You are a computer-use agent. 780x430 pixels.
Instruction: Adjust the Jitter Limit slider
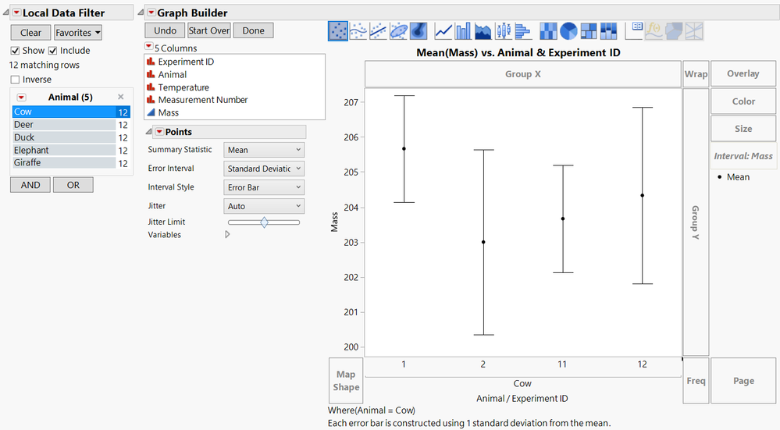(x=264, y=222)
